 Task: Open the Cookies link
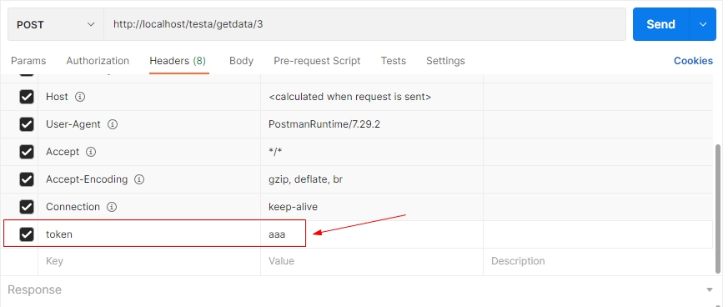[x=693, y=61]
